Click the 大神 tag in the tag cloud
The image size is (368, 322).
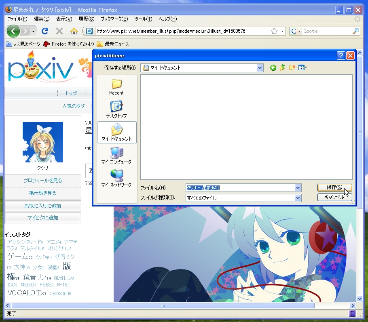click(x=20, y=267)
